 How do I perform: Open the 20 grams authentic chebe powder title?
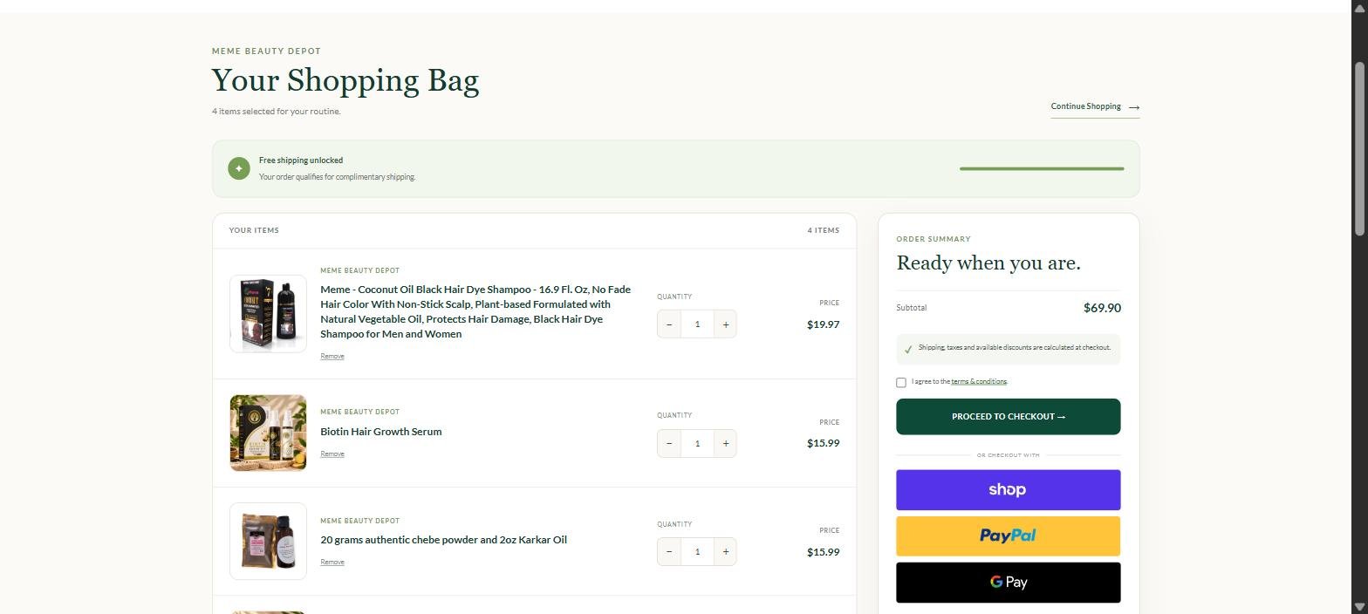(443, 540)
